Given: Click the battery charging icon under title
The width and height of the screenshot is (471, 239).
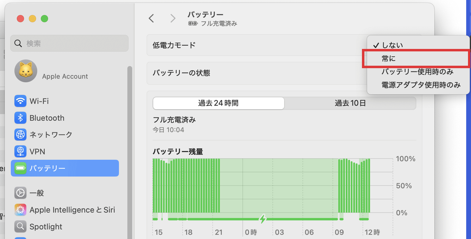Looking at the screenshot, I should coord(193,23).
